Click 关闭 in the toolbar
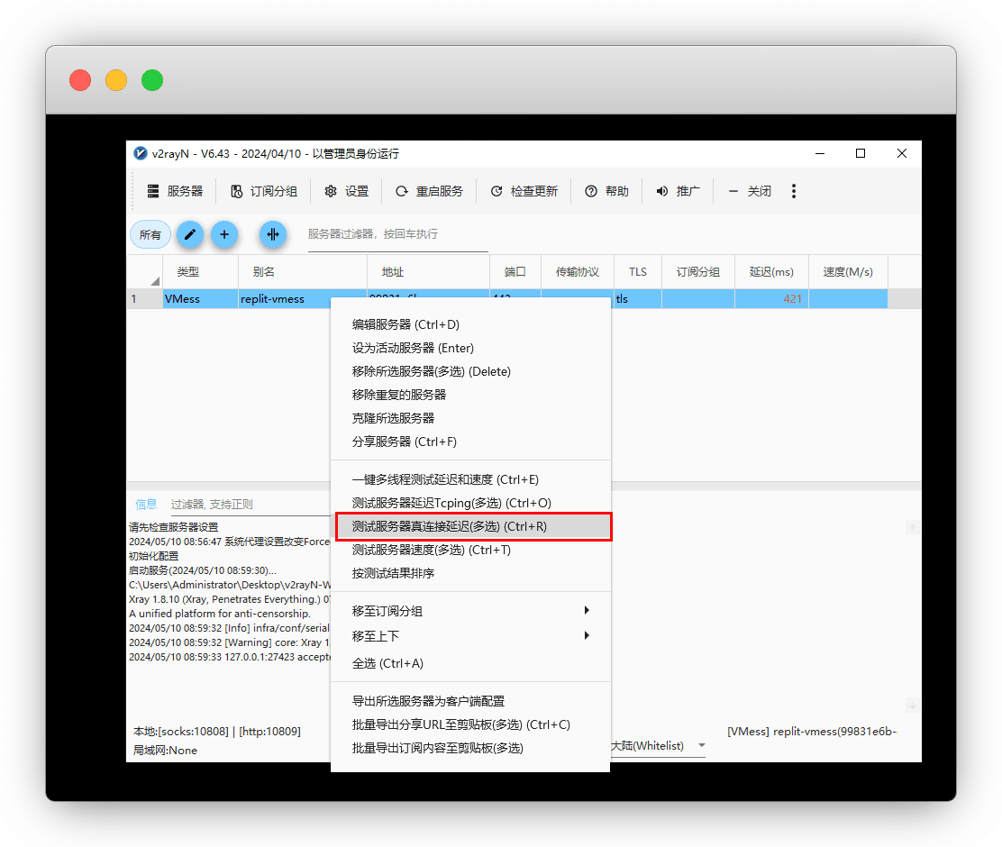The image size is (1002, 847). (751, 191)
